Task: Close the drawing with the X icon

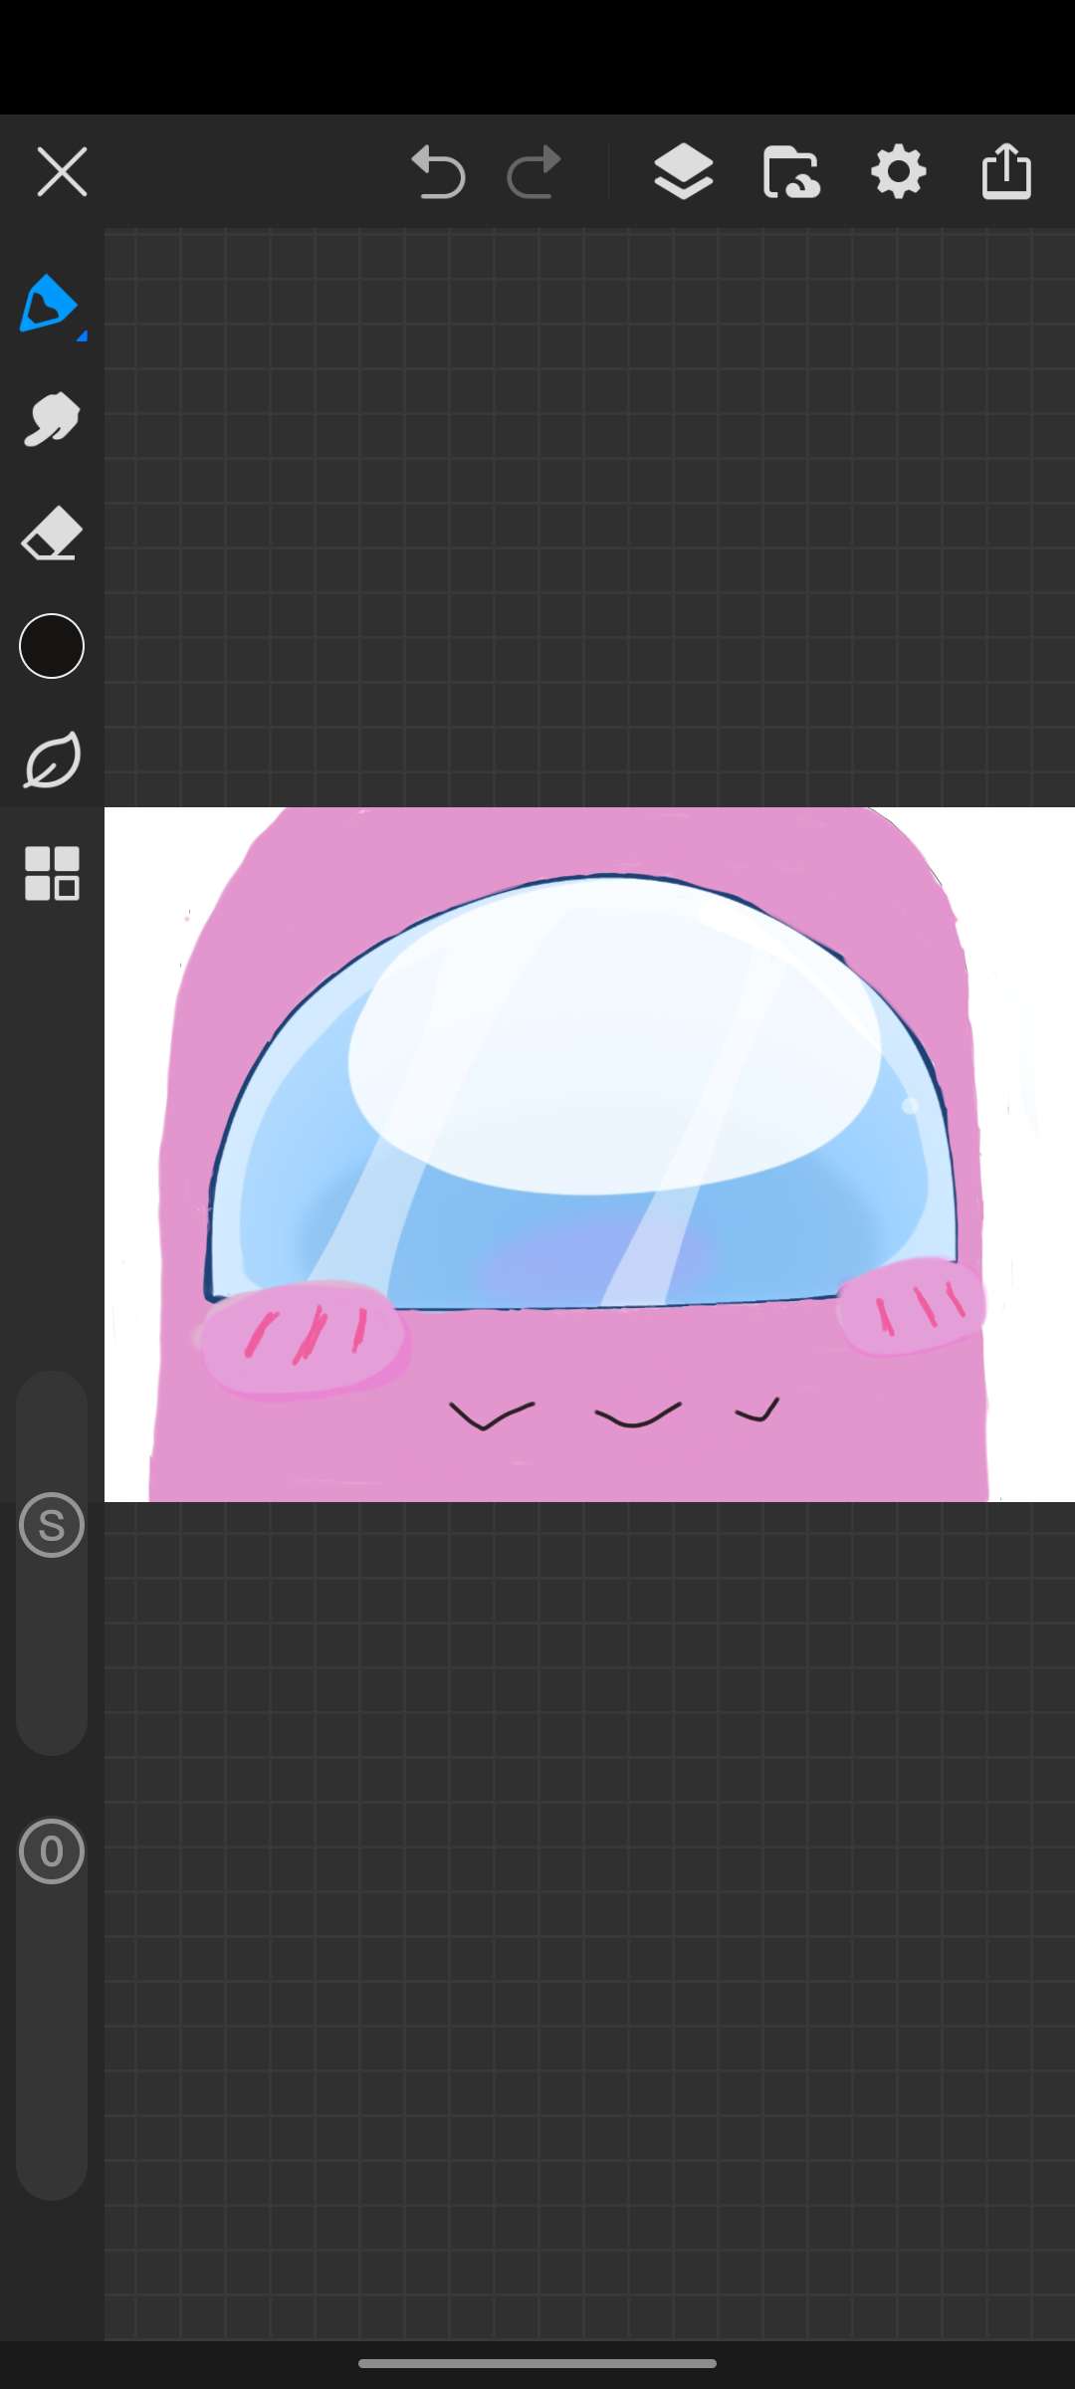Action: click(x=62, y=172)
